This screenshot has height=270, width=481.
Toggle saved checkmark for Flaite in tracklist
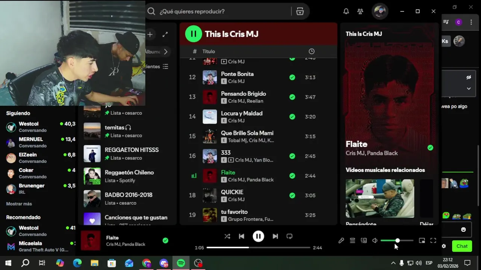(x=292, y=175)
